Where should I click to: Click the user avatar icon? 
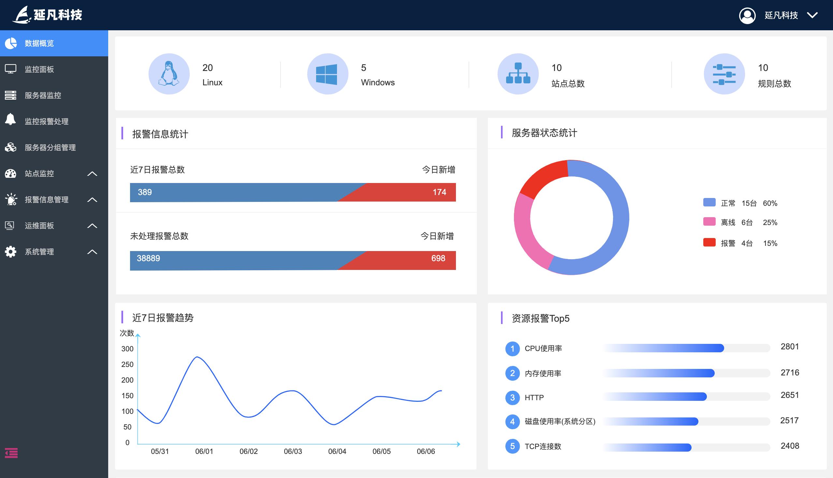click(x=747, y=15)
